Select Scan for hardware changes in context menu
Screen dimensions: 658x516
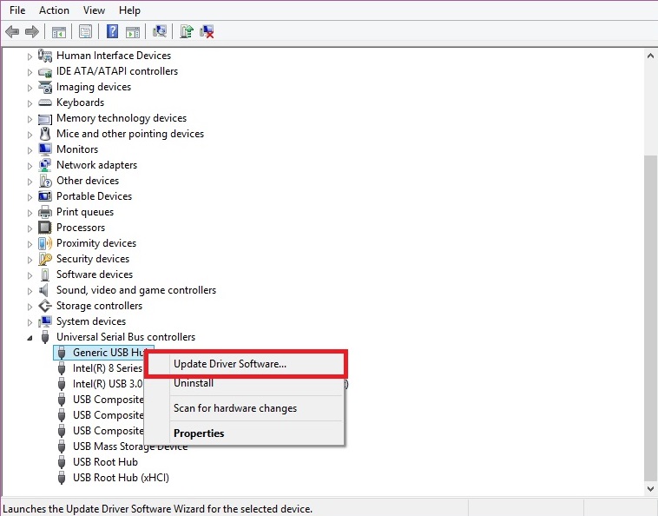(x=244, y=408)
